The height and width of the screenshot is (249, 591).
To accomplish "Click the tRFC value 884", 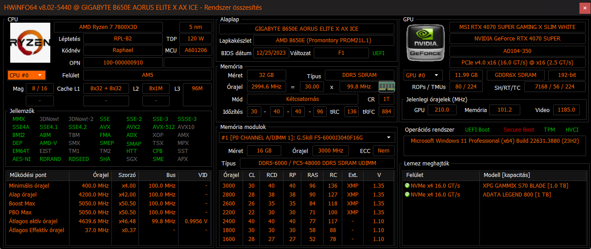I will 386,111.
